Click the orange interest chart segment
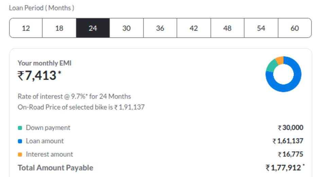Viewport: 316px width, 177px height. [x=280, y=60]
